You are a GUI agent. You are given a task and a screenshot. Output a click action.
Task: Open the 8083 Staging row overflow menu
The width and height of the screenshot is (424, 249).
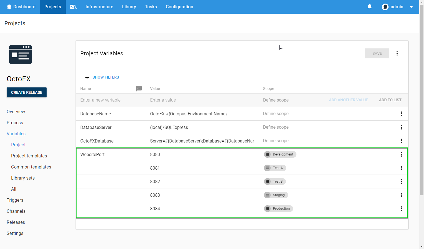(x=401, y=195)
